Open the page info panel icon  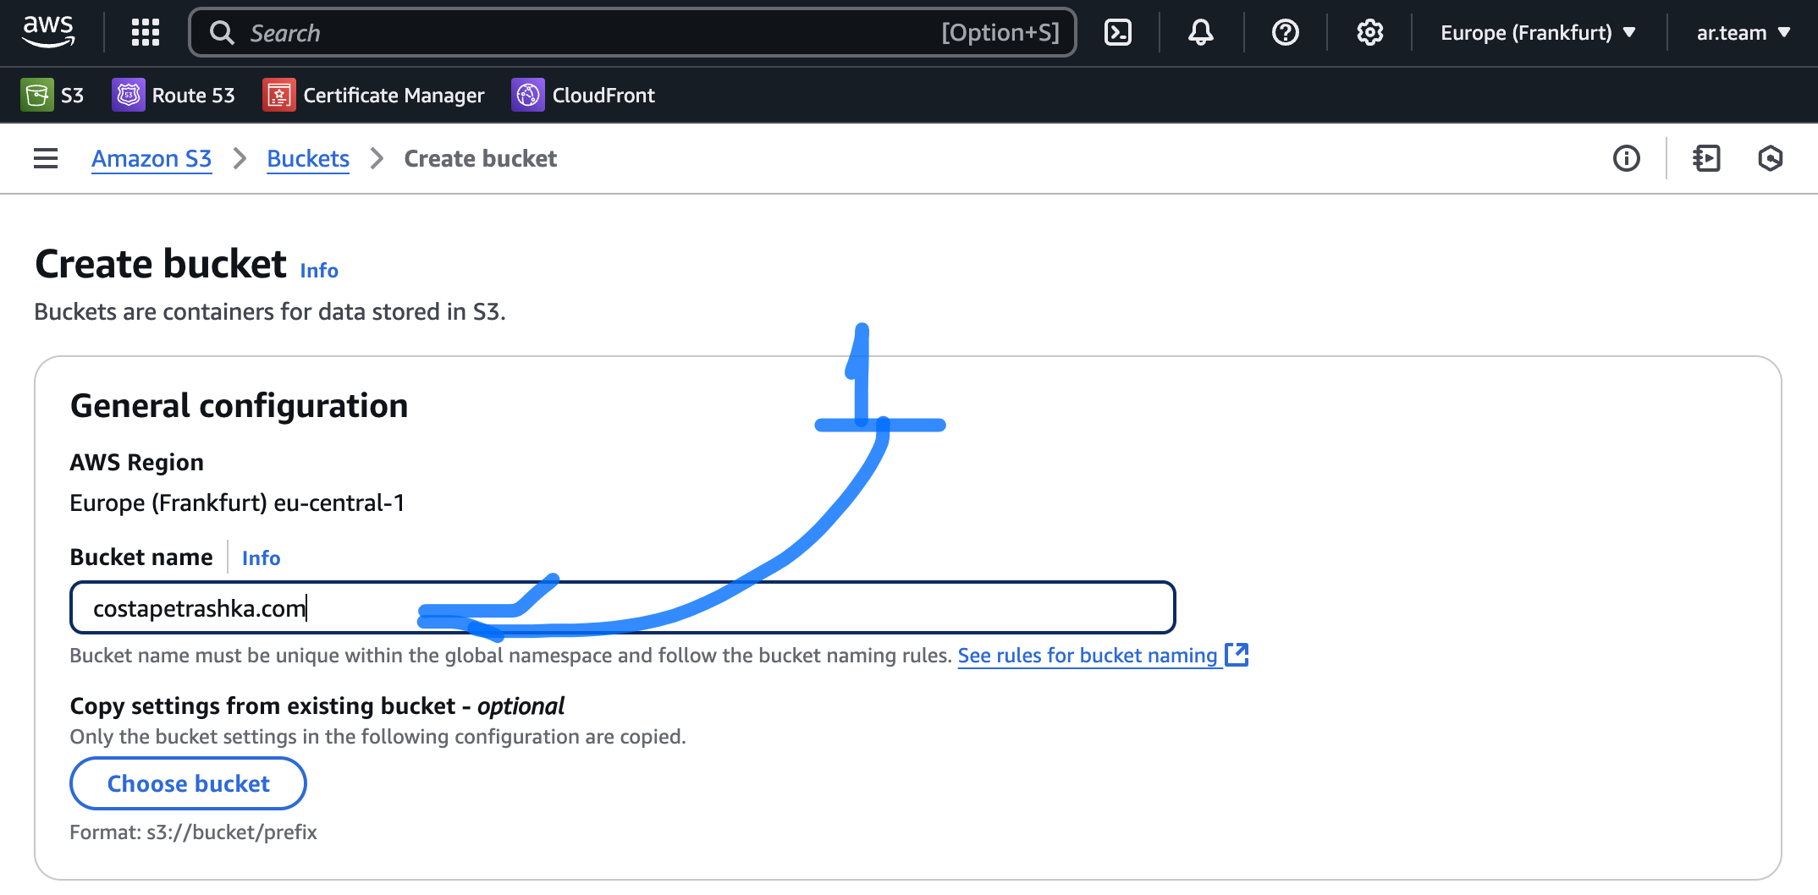pyautogui.click(x=1626, y=158)
